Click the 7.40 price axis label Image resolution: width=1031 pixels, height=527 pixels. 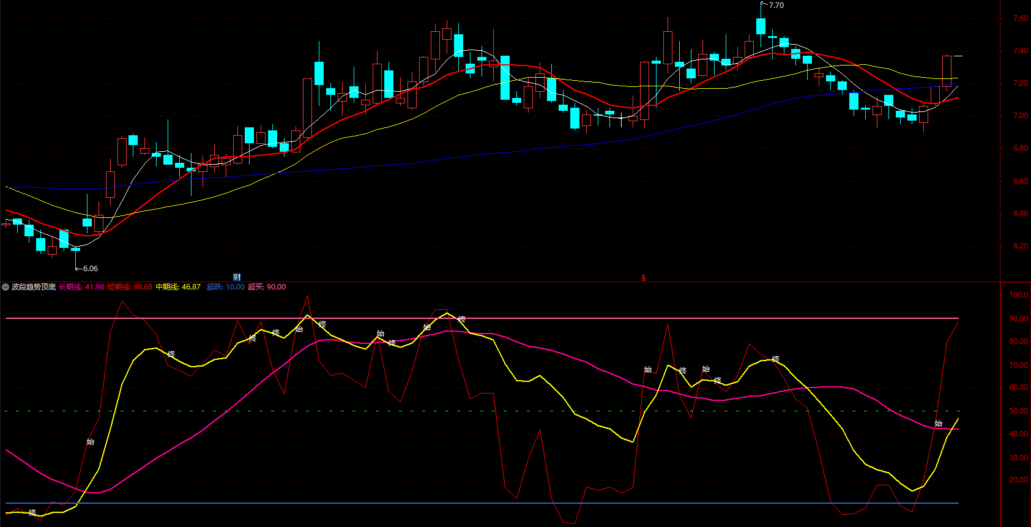pyautogui.click(x=1020, y=51)
